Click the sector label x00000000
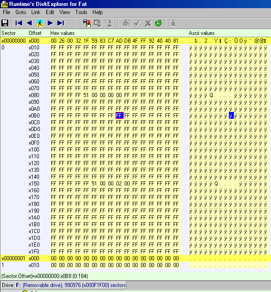 tap(14, 41)
